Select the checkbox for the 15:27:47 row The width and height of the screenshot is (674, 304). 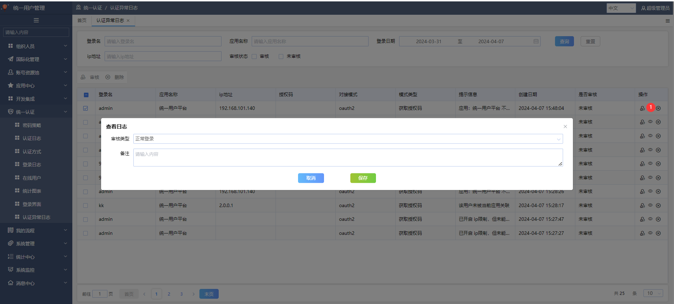click(x=86, y=219)
